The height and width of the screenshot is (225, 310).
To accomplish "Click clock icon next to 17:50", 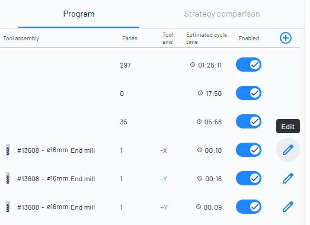I will [x=200, y=93].
